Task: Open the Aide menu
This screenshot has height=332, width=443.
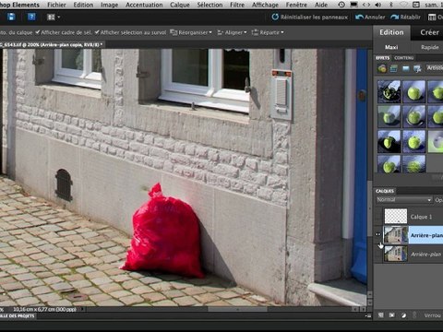Action: point(321,5)
